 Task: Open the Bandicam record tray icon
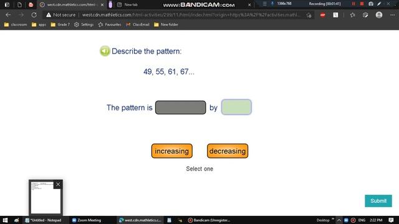point(353,220)
